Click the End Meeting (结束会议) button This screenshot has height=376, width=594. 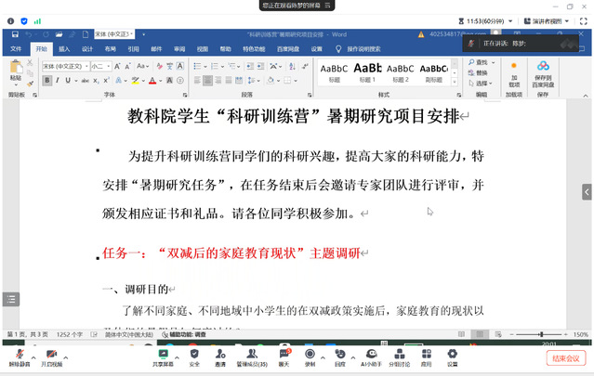(565, 357)
